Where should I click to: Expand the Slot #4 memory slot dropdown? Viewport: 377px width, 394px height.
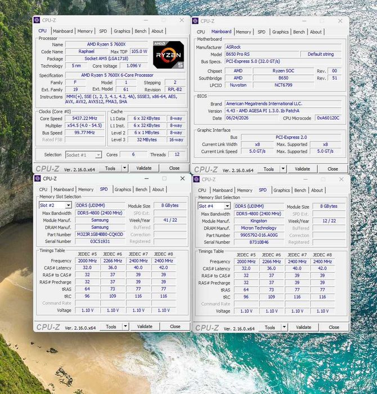pyautogui.click(x=227, y=206)
